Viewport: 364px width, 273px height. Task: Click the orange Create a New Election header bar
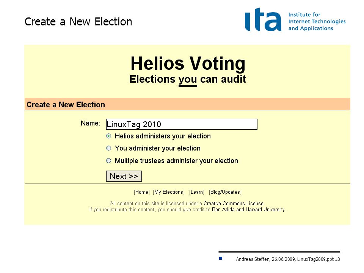(187, 104)
